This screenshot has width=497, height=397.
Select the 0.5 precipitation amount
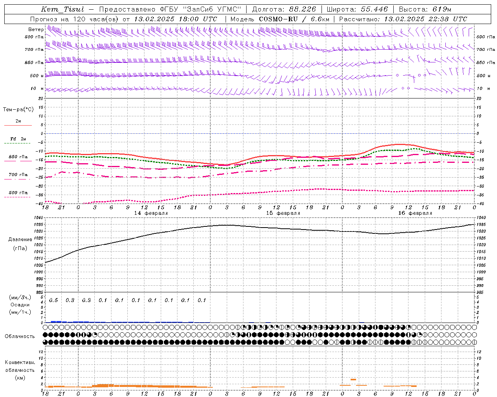54,300
